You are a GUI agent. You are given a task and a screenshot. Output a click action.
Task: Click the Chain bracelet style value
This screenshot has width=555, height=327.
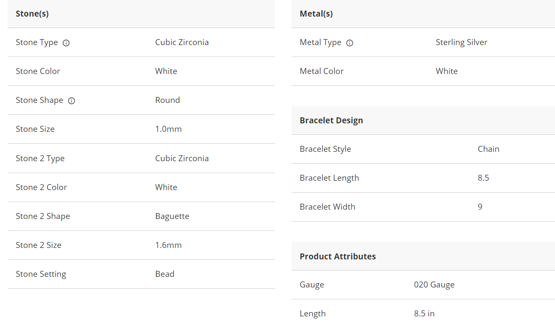point(488,149)
